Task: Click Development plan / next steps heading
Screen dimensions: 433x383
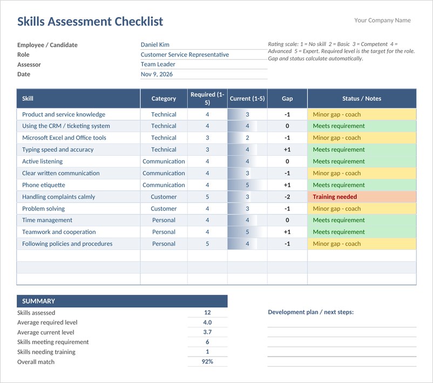Action: 310,312
